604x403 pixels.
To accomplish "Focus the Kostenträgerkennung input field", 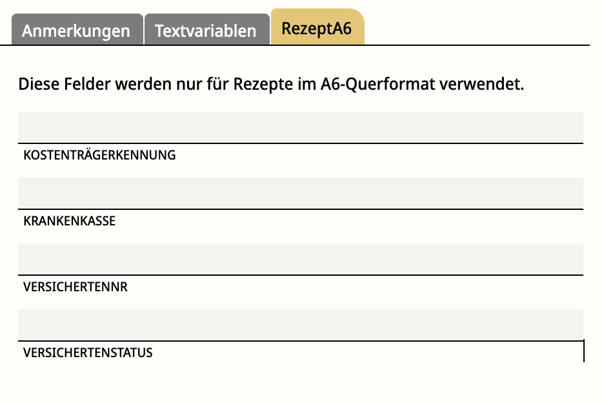I will [x=300, y=127].
